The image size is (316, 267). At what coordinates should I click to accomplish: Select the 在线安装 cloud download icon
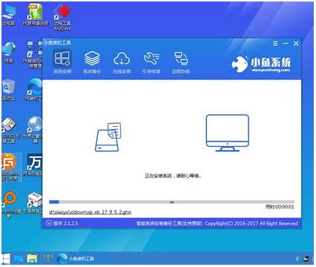[x=122, y=62]
